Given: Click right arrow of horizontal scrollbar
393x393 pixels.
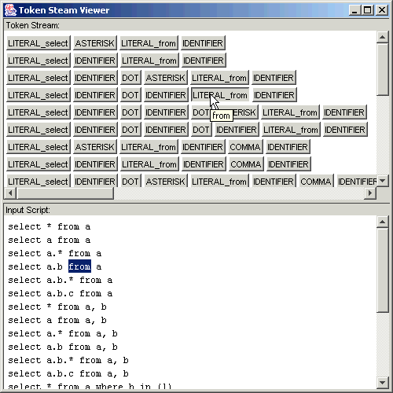Looking at the screenshot, I should coord(370,193).
